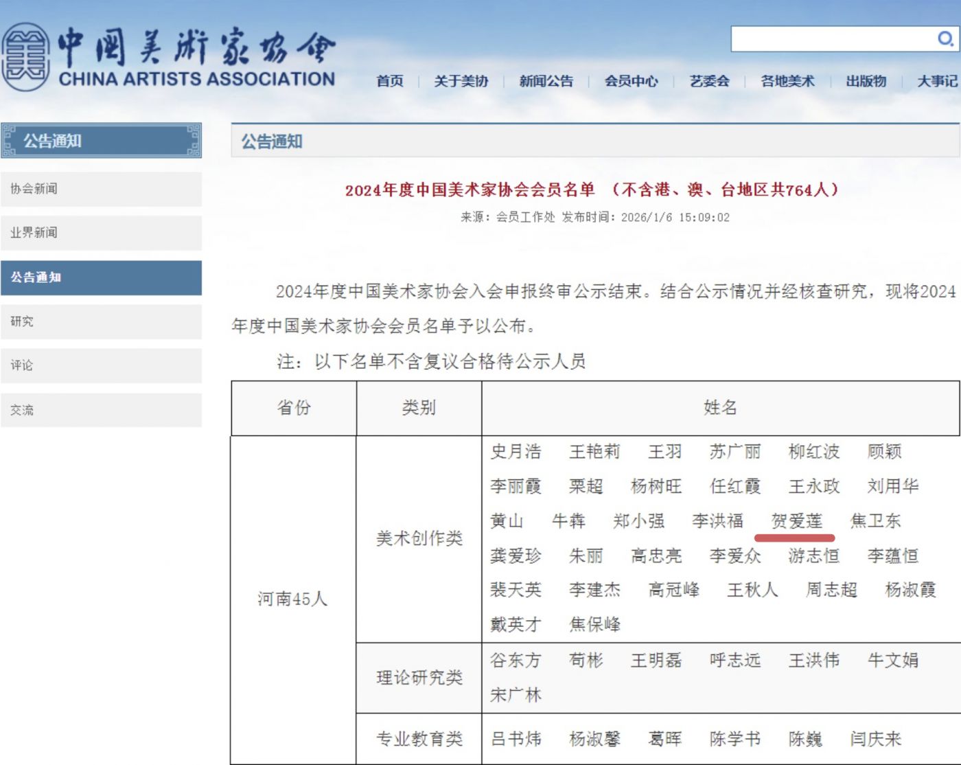Image resolution: width=961 pixels, height=765 pixels.
Task: Click the China Artists Association logo
Action: point(168,58)
